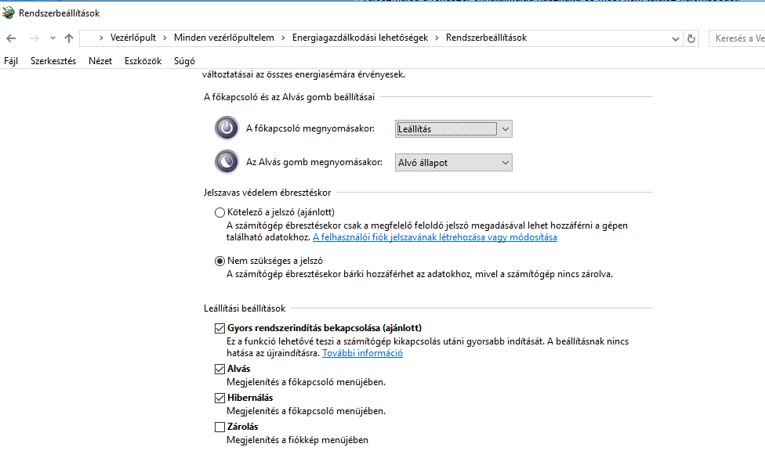Expand chevron after Energiagazdálkodási lehetőségek
The image size is (765, 458).
coord(437,38)
